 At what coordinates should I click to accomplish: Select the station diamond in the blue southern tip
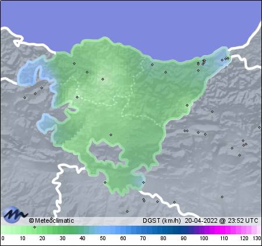pos(143,182)
